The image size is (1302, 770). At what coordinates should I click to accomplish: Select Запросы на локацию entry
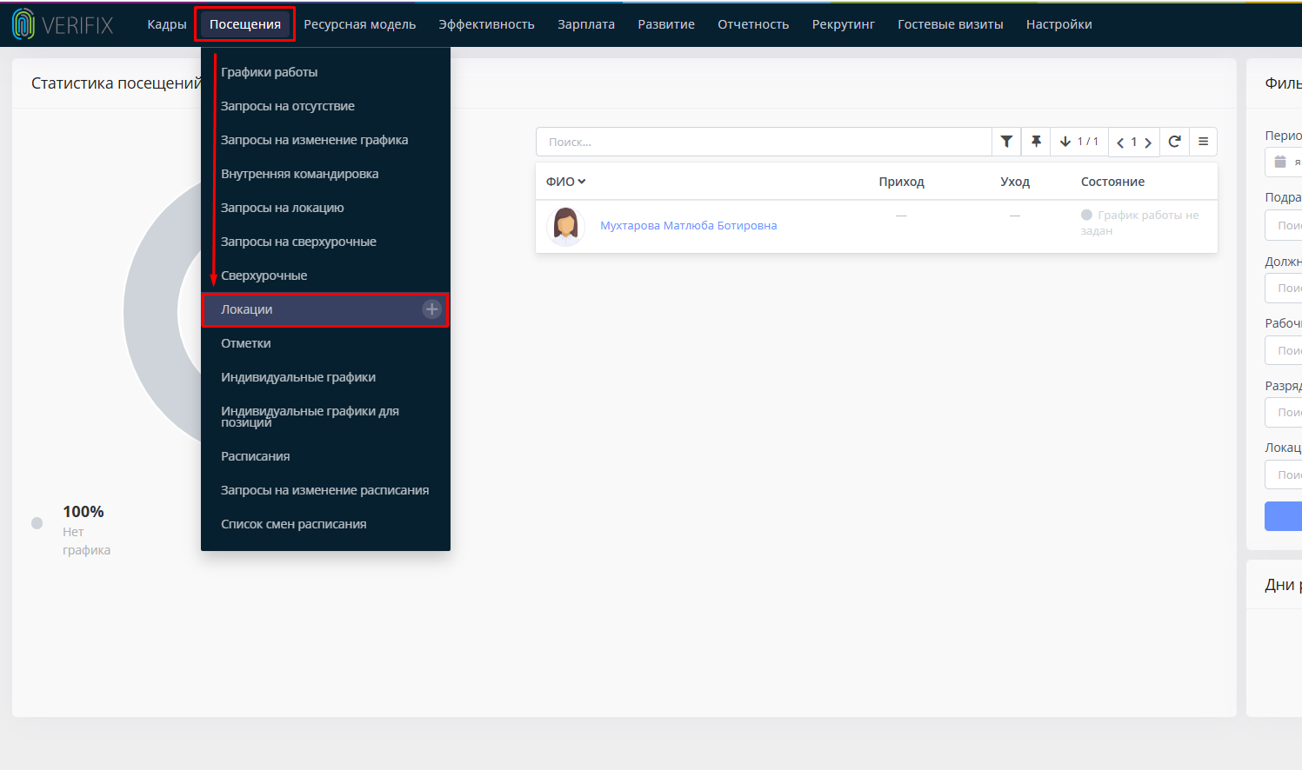(325, 208)
